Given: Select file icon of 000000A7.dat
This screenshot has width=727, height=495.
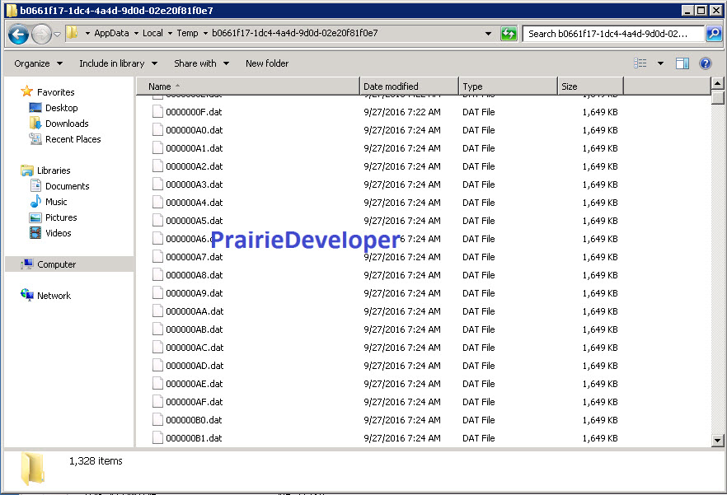Looking at the screenshot, I should [157, 256].
